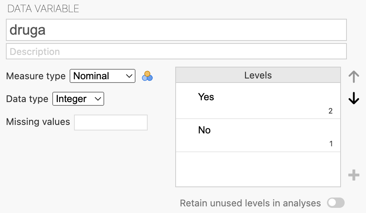
Task: Click the Missing values field
Action: tap(111, 122)
